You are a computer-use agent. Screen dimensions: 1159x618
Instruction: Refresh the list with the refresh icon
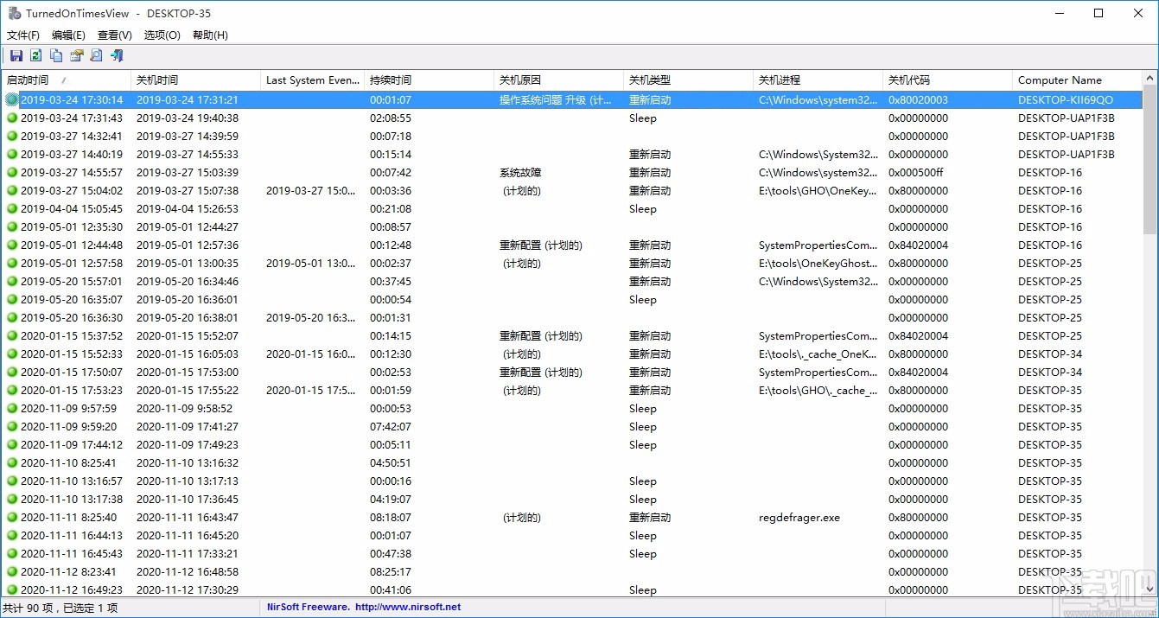coord(35,55)
